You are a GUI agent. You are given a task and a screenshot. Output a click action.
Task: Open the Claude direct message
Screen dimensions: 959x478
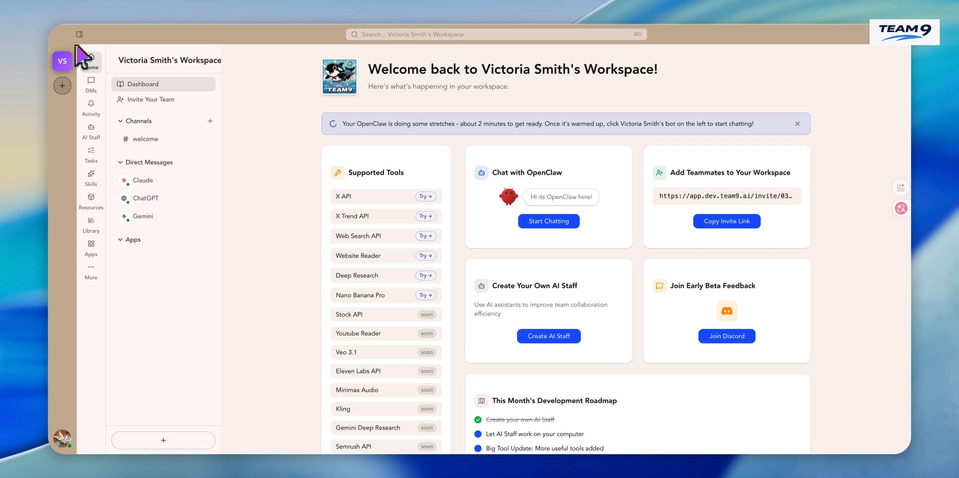click(x=163, y=181)
